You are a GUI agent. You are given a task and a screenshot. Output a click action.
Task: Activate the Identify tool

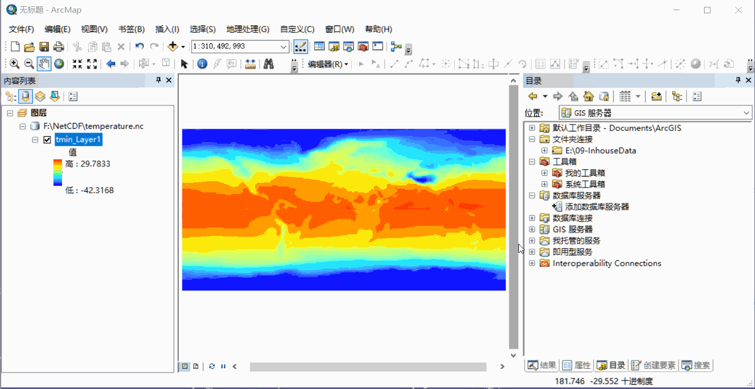202,64
